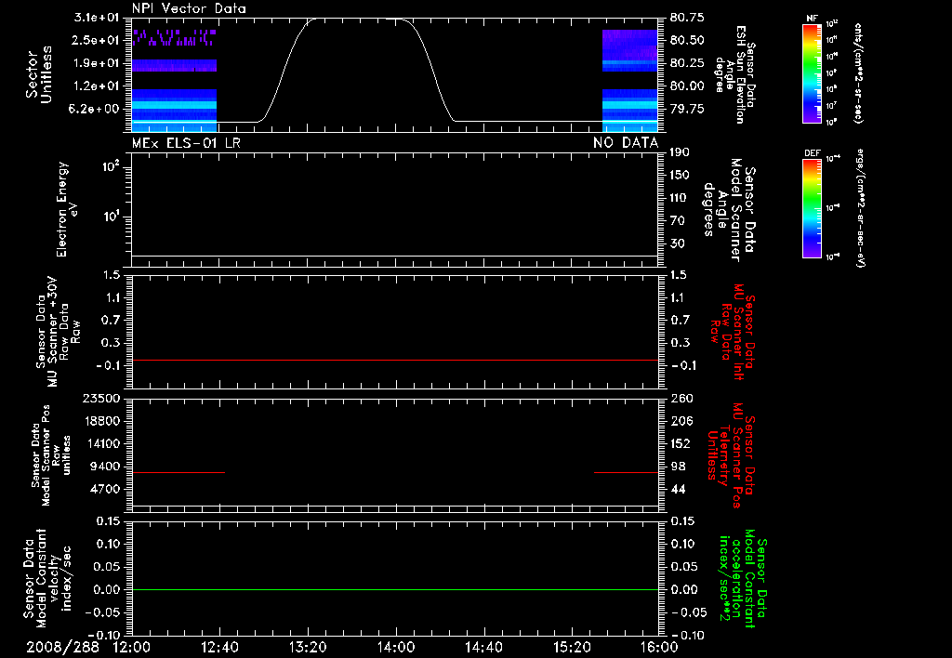Click the 9400 scanner position tick value

[x=104, y=467]
